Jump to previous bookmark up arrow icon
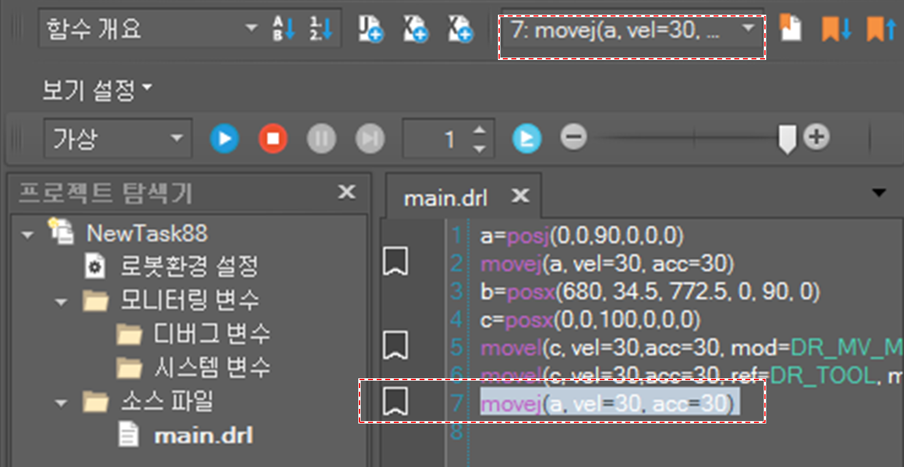 (x=881, y=29)
